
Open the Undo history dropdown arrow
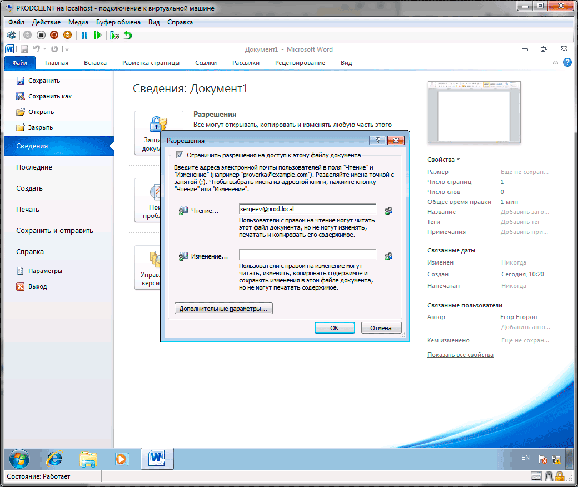coord(44,49)
